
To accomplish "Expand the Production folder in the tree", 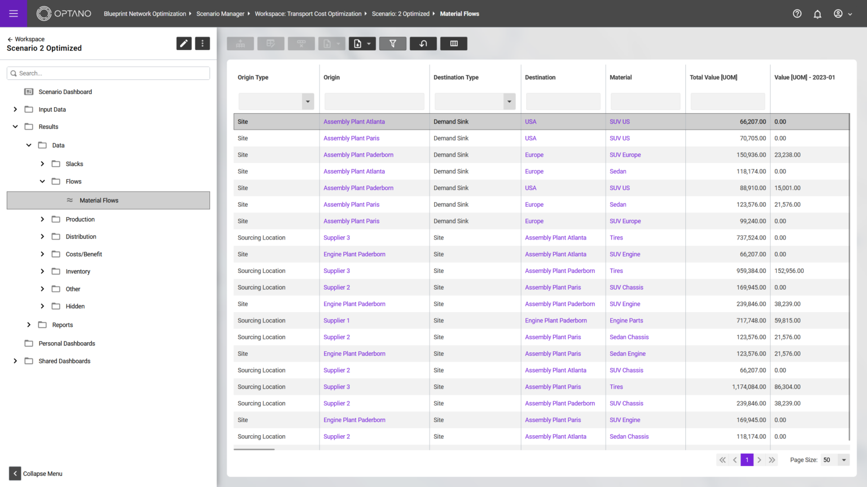I will [42, 219].
